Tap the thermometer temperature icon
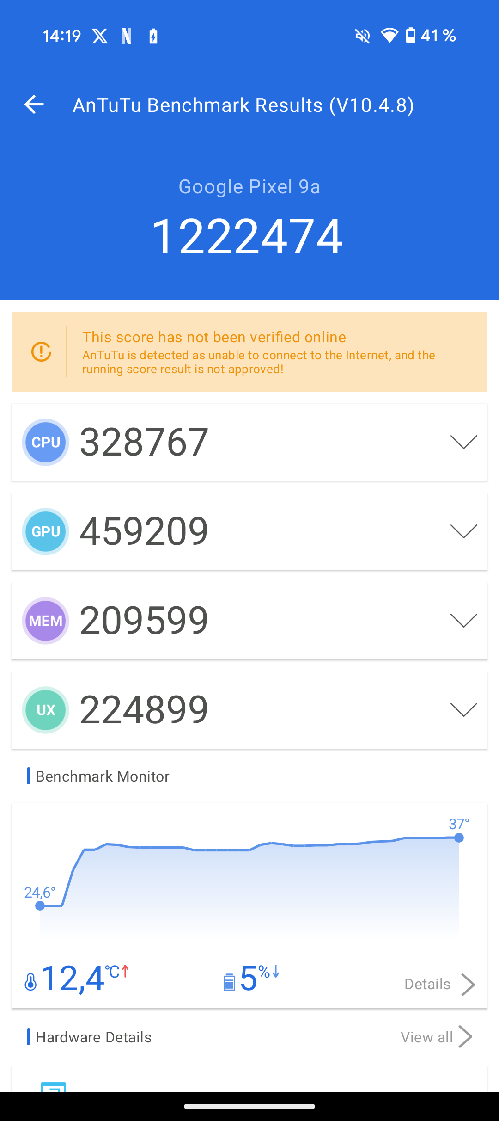499x1121 pixels. click(30, 981)
